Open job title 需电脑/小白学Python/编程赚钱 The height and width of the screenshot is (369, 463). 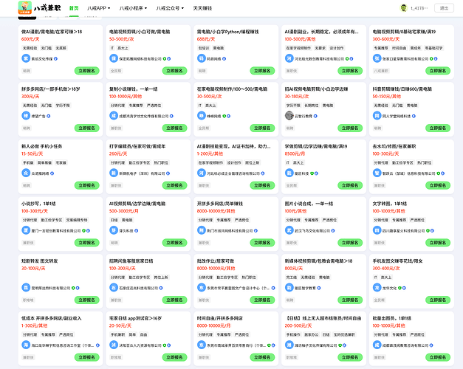227,32
